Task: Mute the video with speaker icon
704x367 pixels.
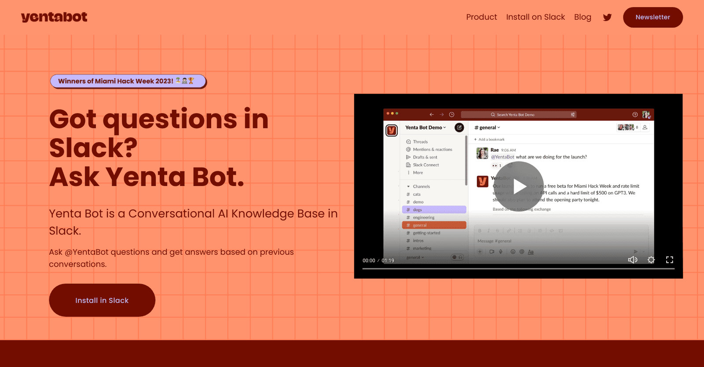Action: click(x=632, y=260)
